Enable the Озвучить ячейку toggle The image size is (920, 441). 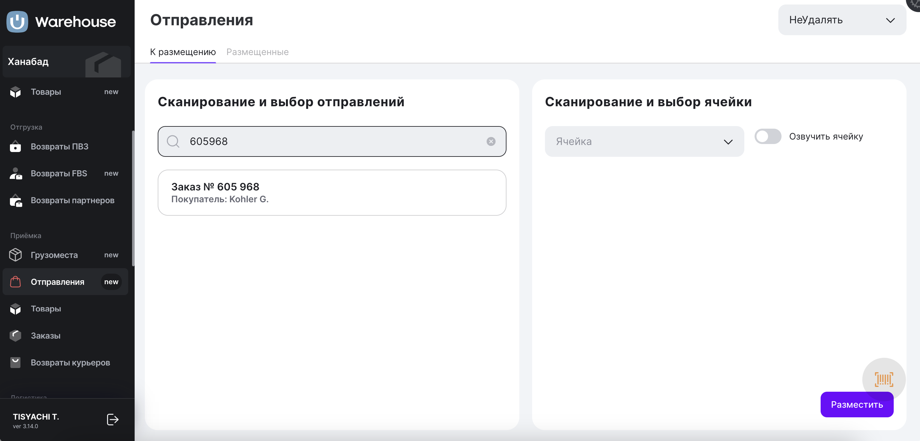(x=767, y=137)
